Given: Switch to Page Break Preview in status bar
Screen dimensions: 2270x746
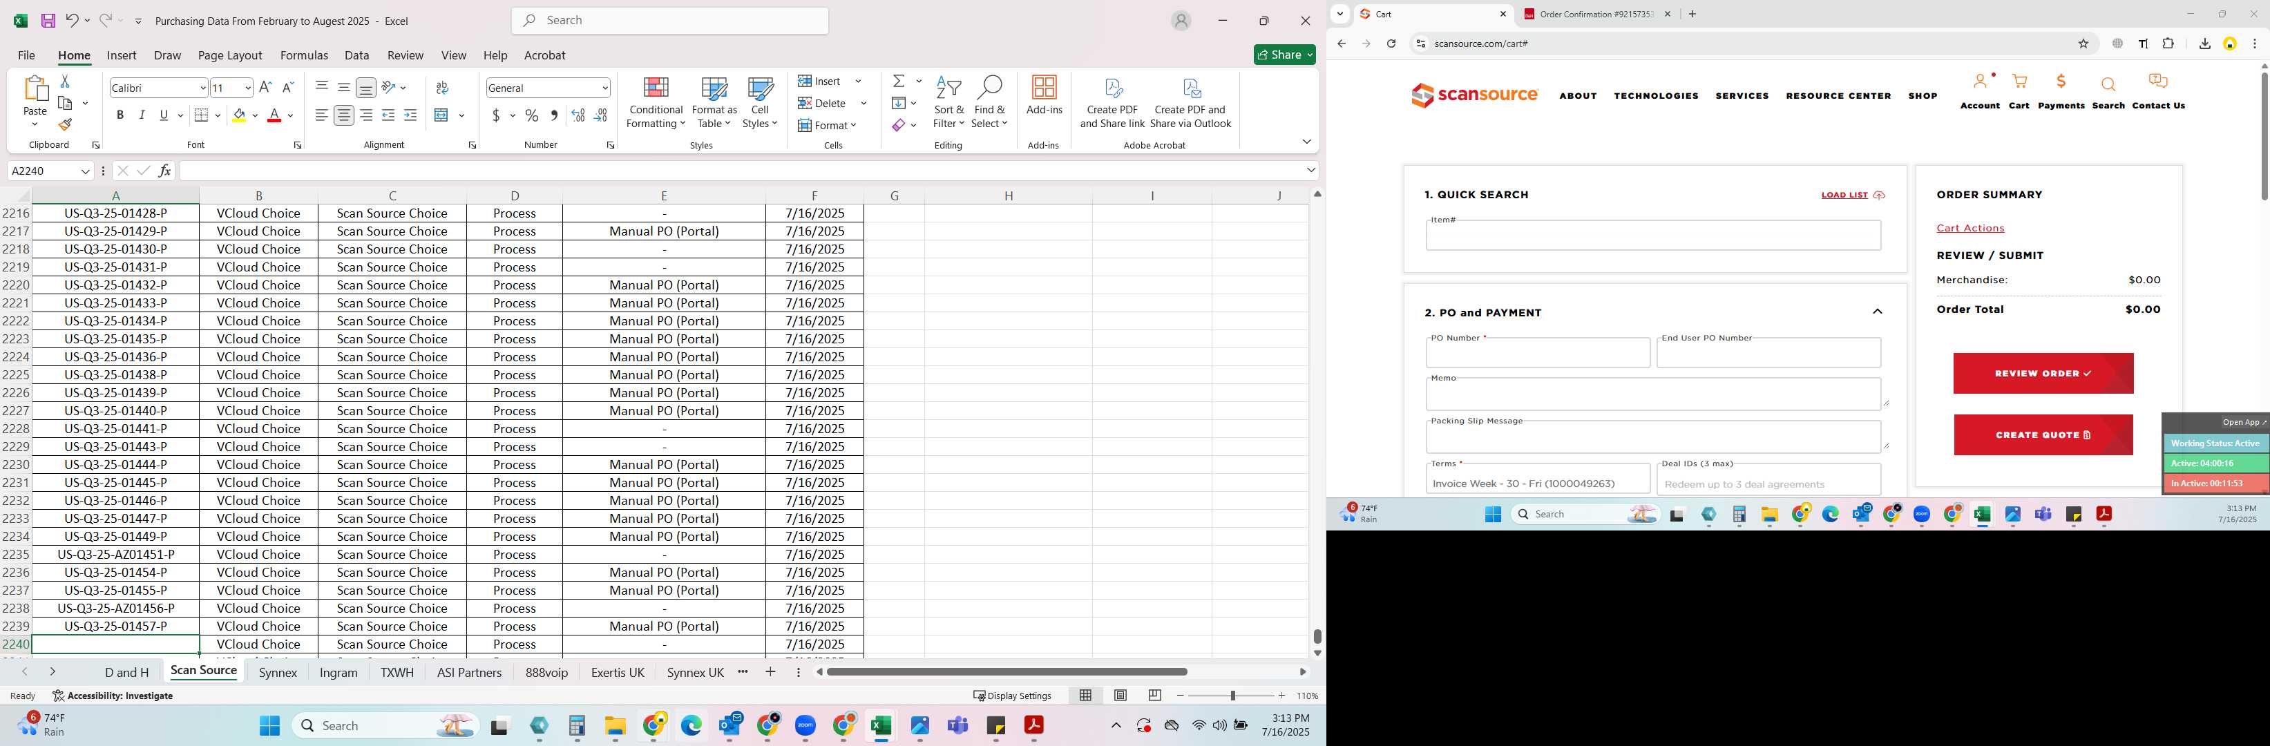Looking at the screenshot, I should (1155, 696).
